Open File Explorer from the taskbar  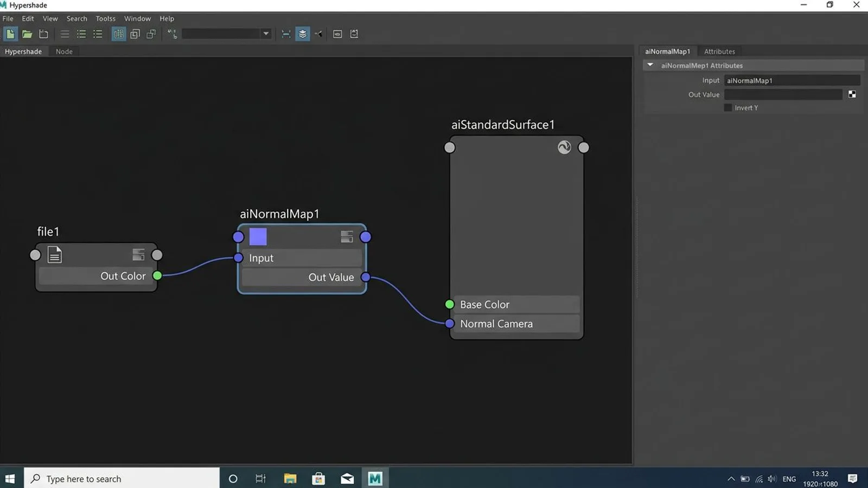290,478
